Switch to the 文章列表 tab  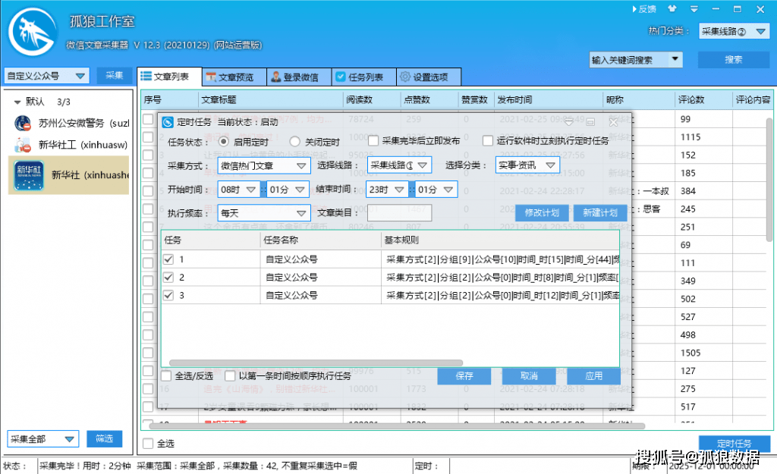pyautogui.click(x=169, y=77)
